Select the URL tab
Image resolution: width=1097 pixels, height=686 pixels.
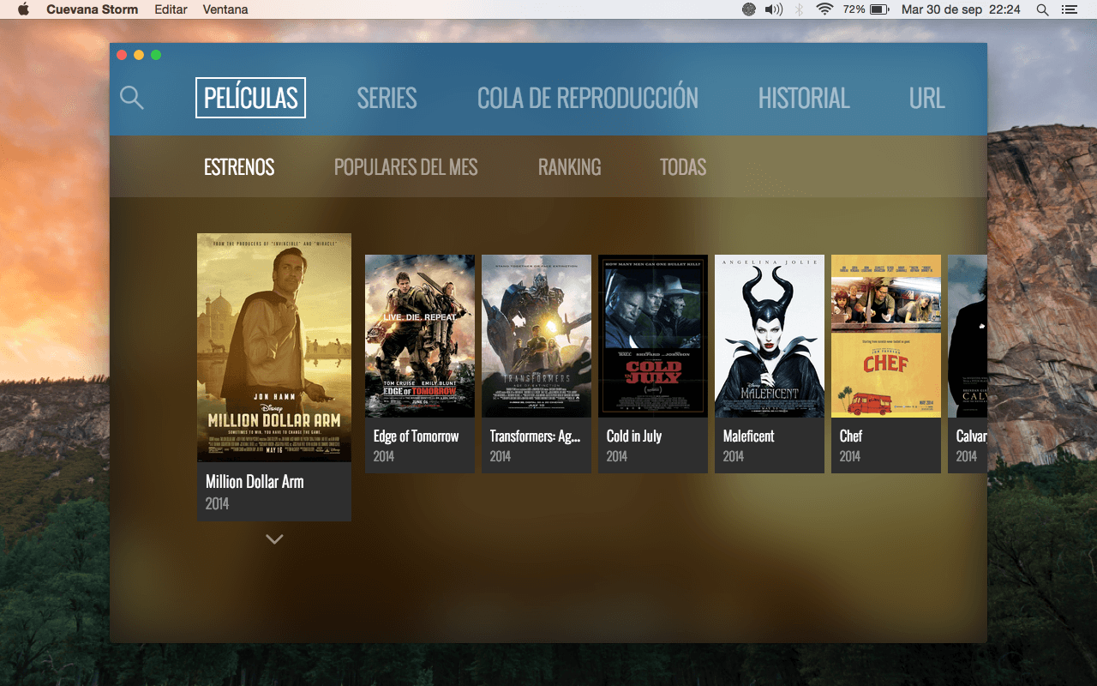tap(926, 99)
